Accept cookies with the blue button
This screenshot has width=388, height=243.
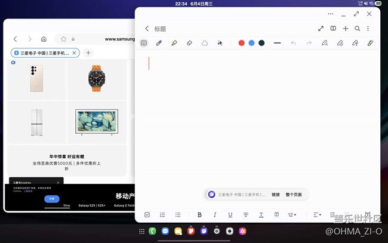click(52, 199)
